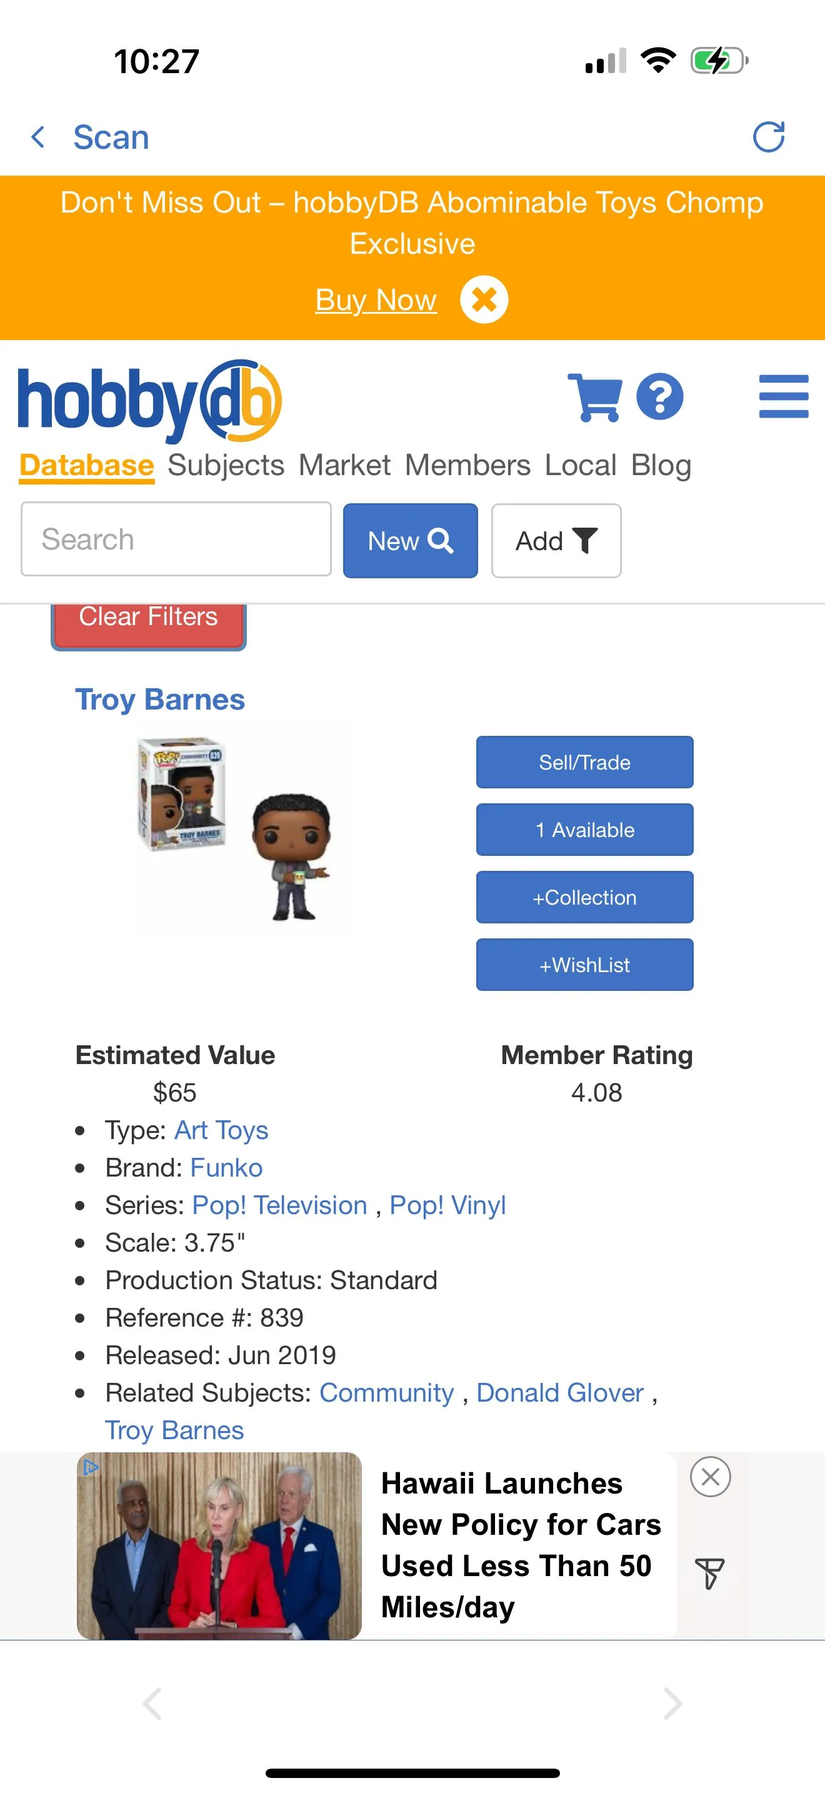Open the hamburger menu

(x=783, y=397)
